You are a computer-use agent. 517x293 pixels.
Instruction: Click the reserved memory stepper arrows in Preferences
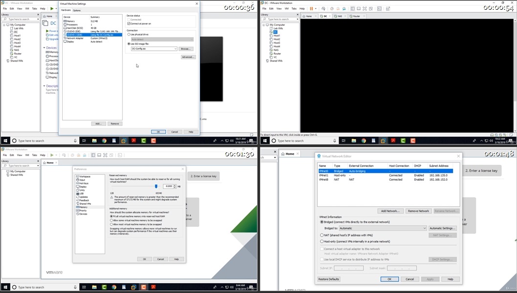[175, 187]
